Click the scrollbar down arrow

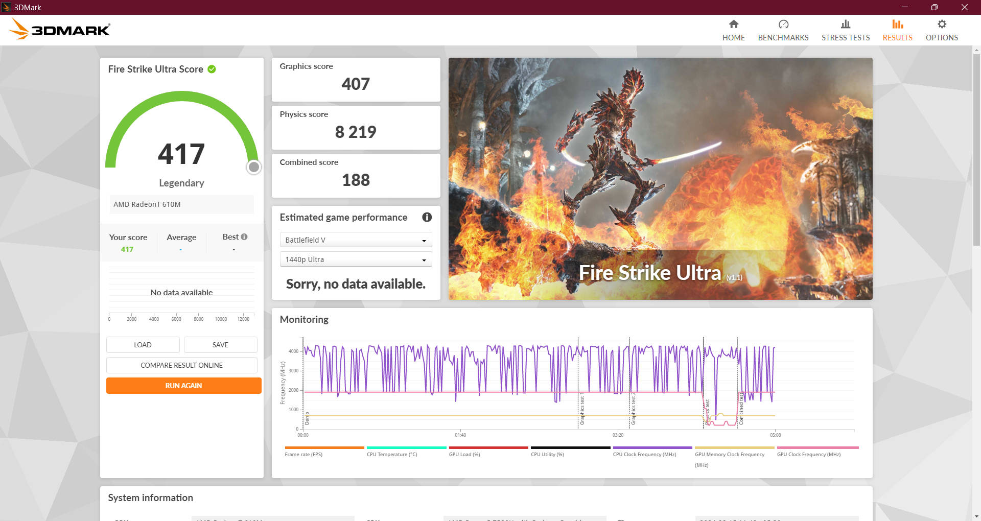click(976, 516)
